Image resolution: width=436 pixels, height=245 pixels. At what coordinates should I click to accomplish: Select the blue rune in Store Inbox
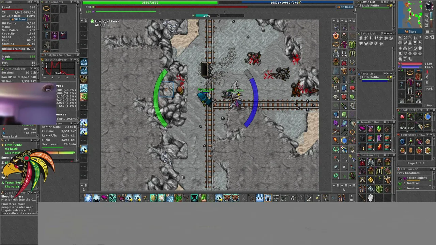coord(403,142)
